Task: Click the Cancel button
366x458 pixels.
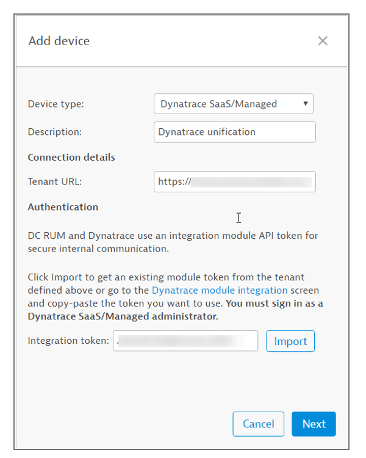Action: [x=258, y=424]
